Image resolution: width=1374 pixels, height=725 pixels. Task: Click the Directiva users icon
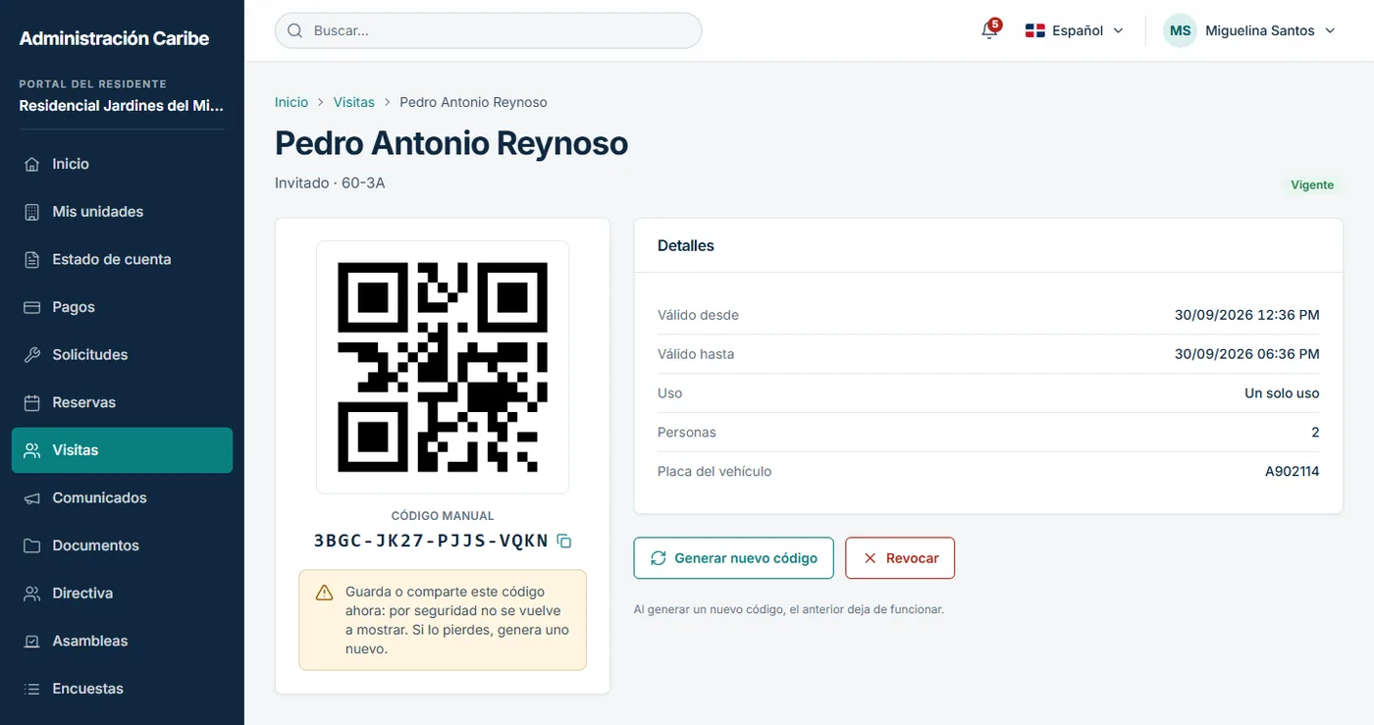32,594
